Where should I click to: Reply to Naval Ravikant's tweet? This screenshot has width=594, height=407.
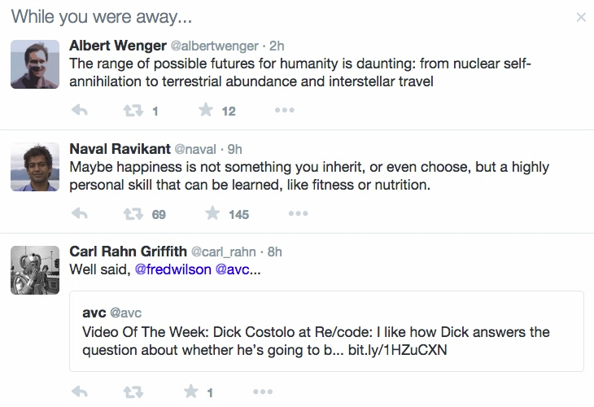tap(80, 214)
